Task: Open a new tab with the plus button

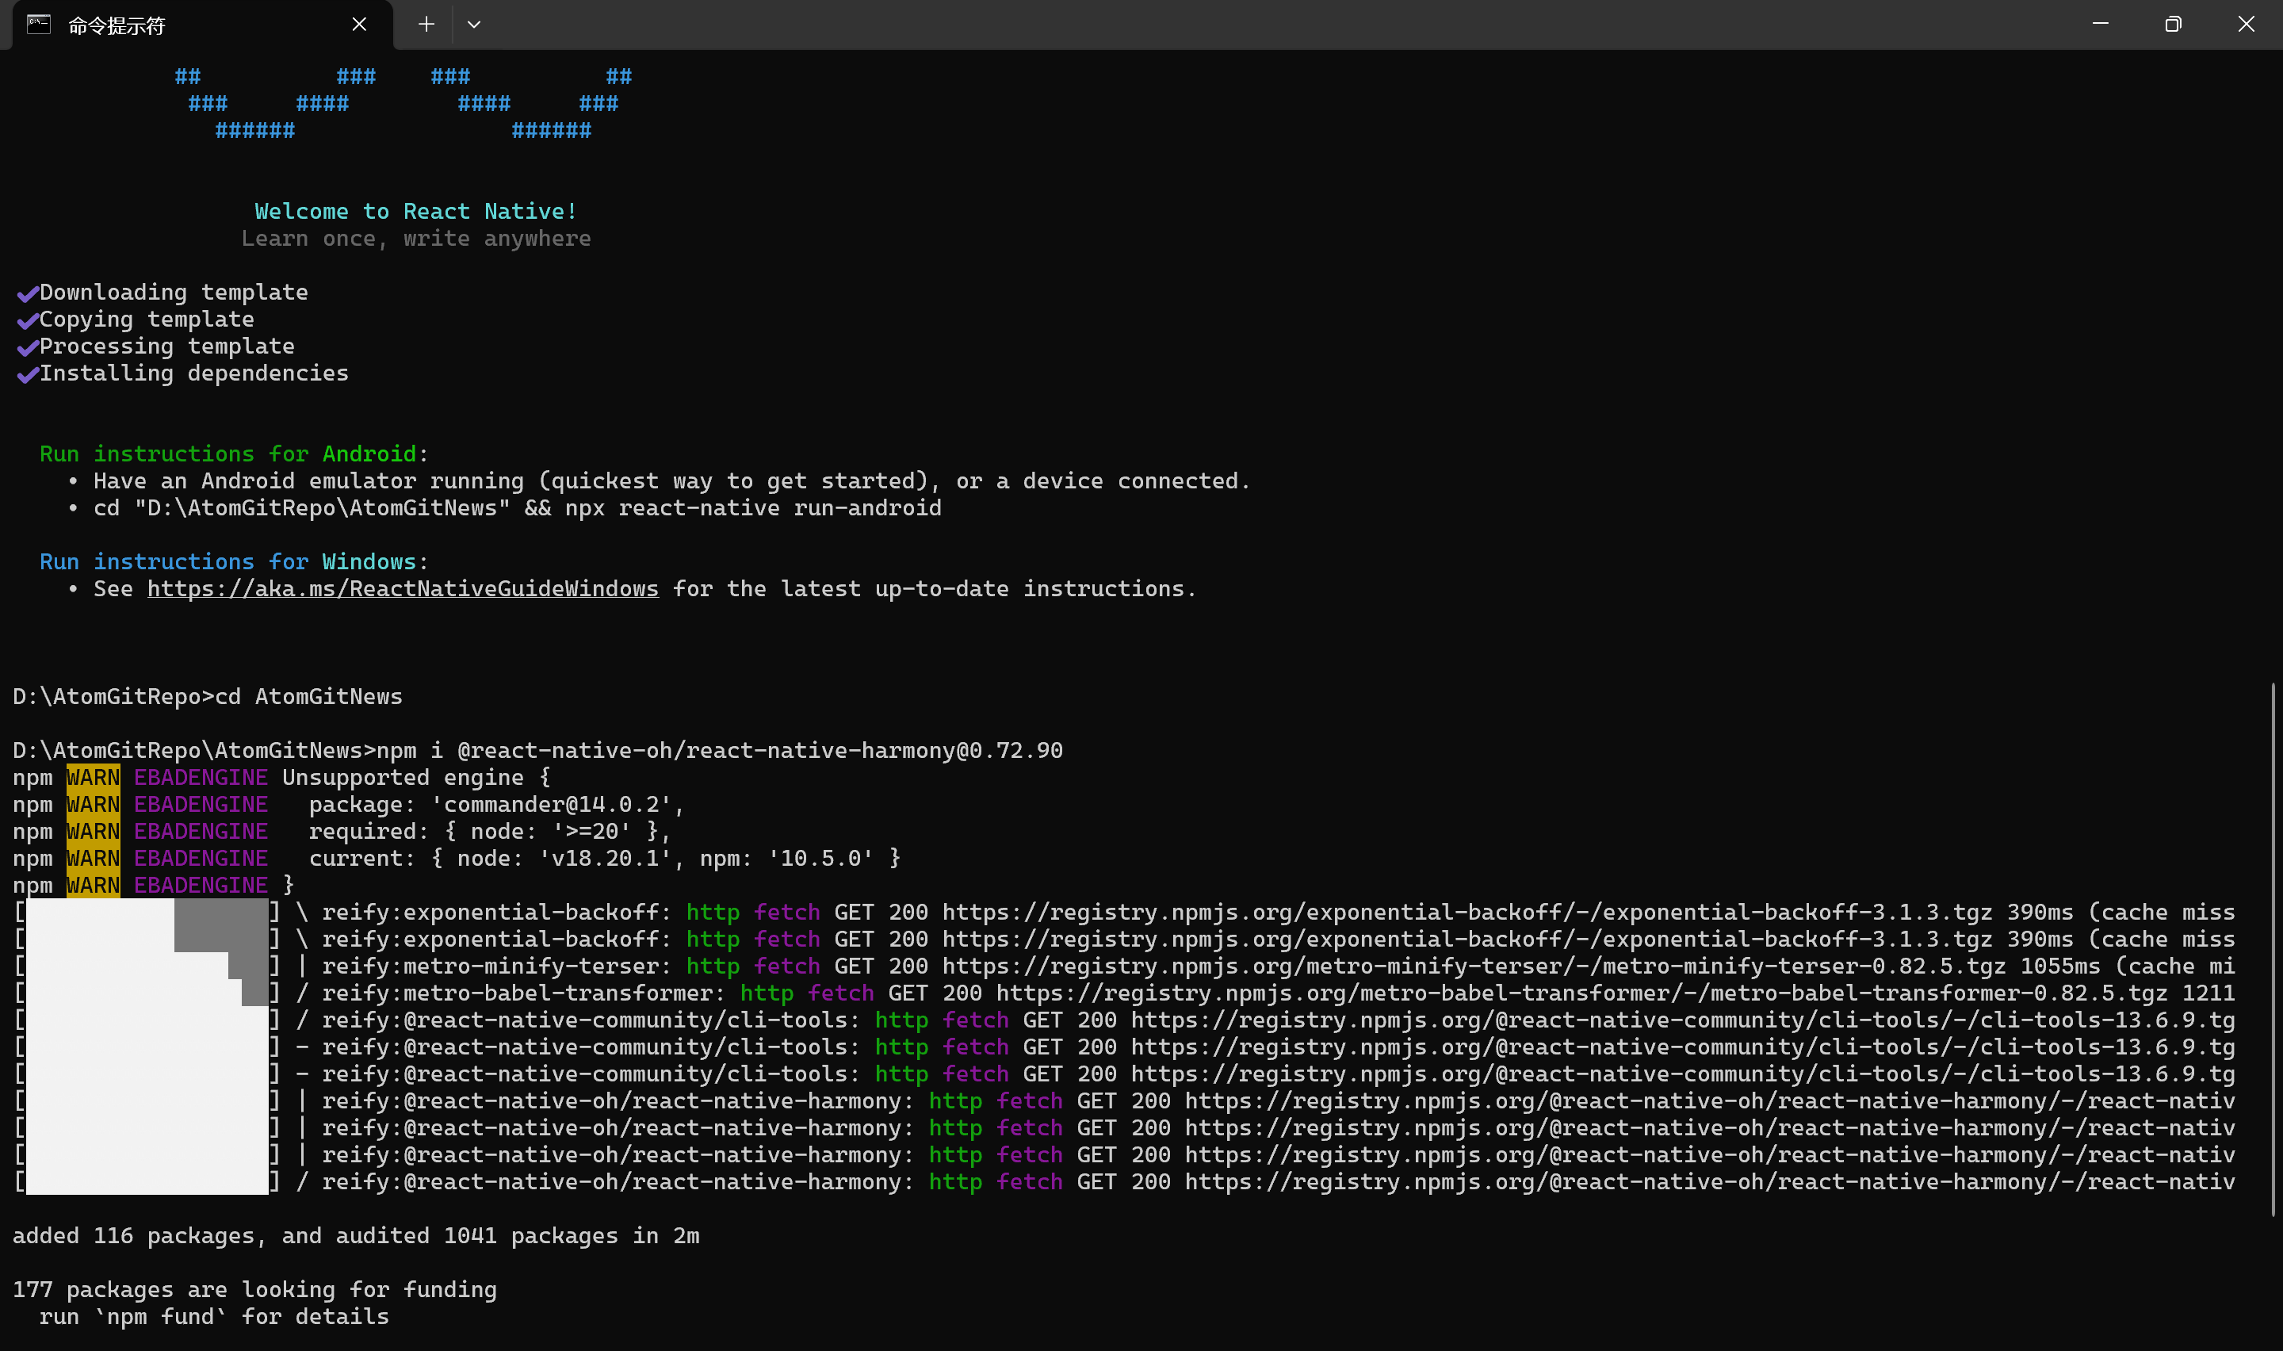Action: pos(426,25)
